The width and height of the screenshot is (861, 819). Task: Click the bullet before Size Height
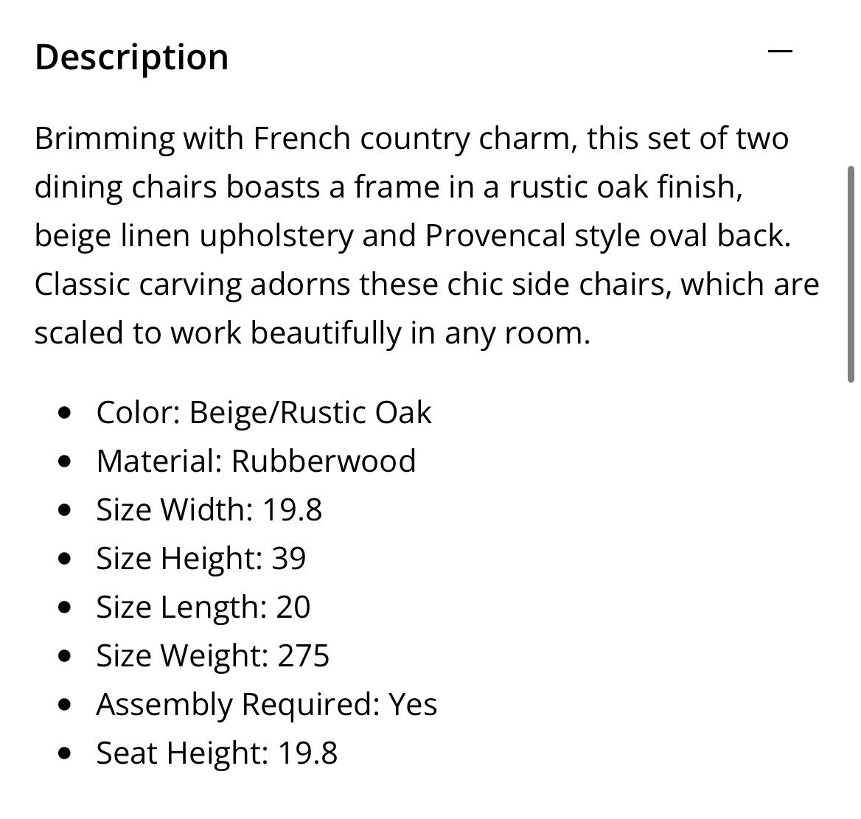(64, 560)
